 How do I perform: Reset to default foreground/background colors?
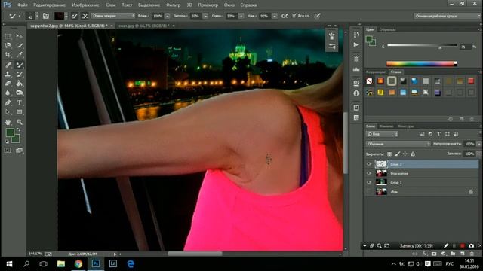(x=7, y=142)
